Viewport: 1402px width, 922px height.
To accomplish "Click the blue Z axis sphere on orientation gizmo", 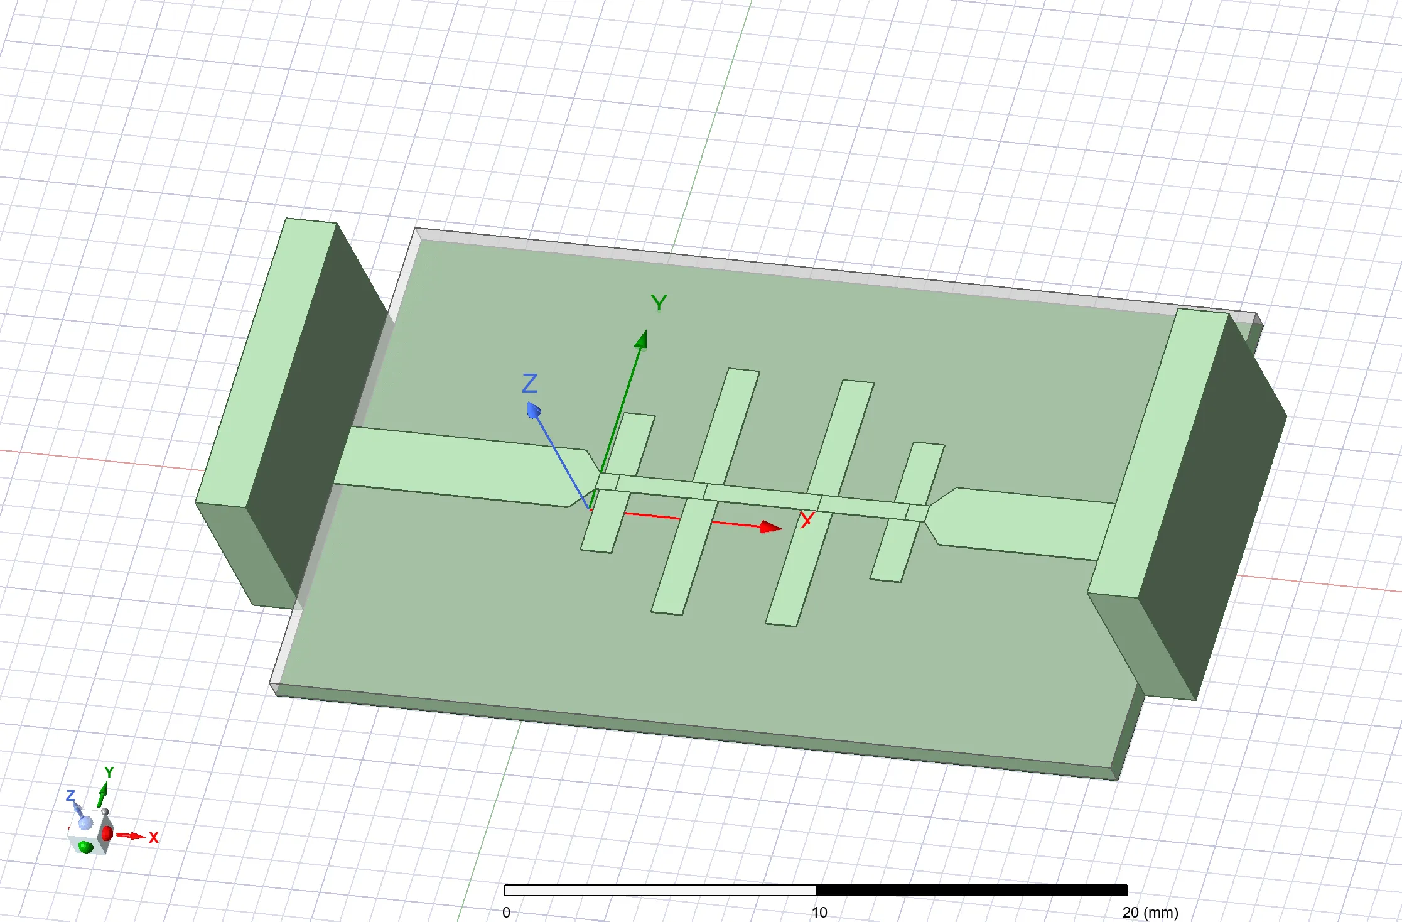I will tap(85, 822).
